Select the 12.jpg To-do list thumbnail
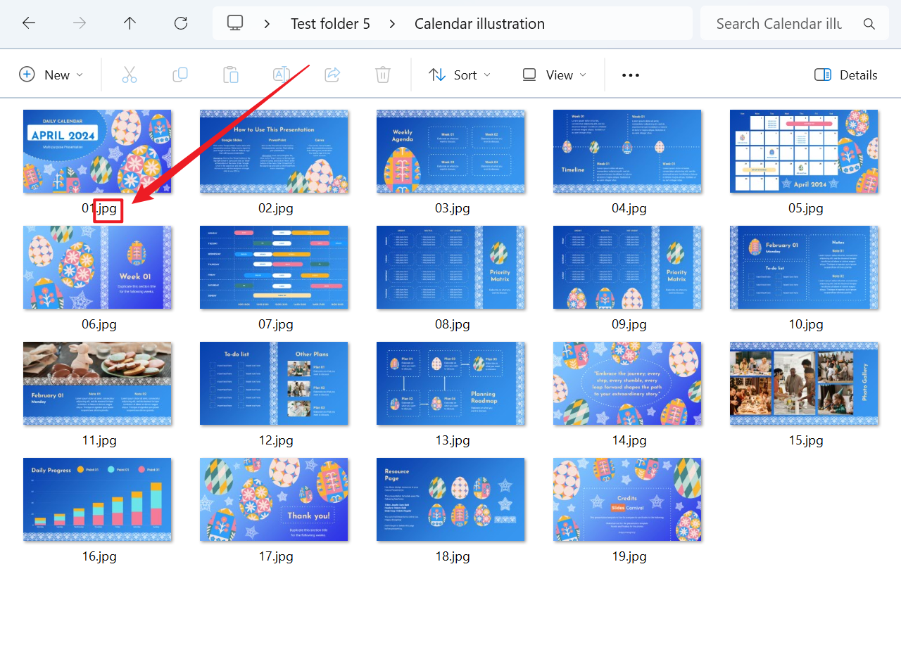901x652 pixels. click(274, 383)
